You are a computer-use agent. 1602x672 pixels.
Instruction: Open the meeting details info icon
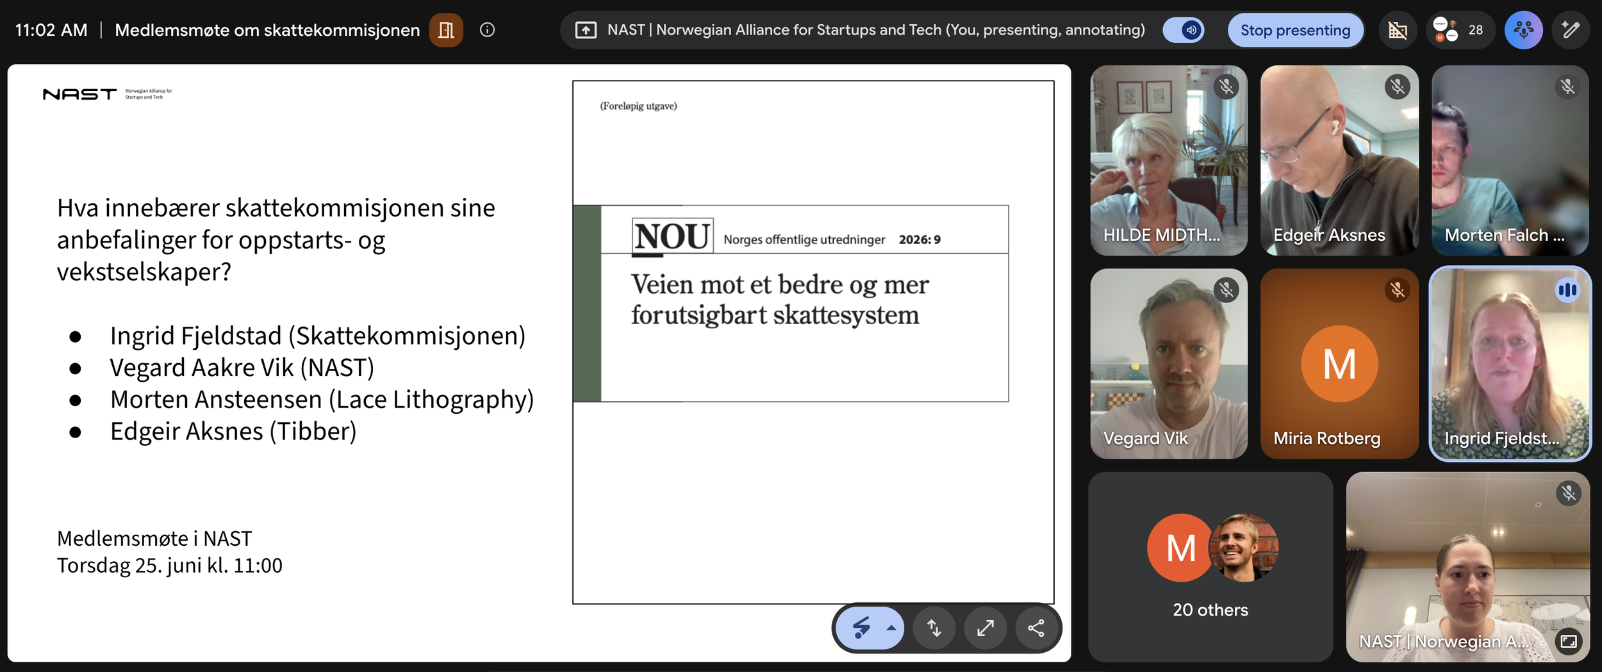[x=487, y=30]
